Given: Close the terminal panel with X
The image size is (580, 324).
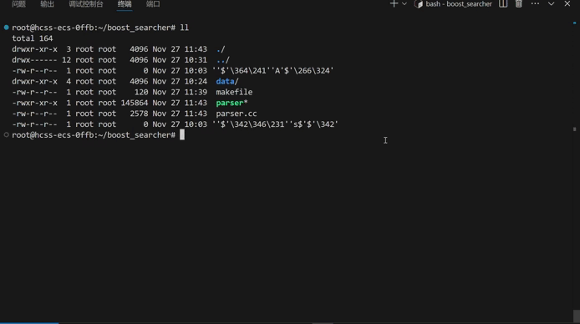Looking at the screenshot, I should click(567, 3).
